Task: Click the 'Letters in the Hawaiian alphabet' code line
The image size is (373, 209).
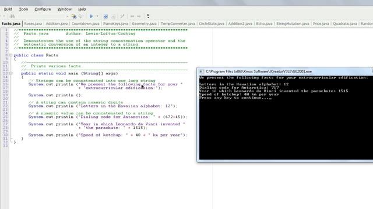Action: [103, 106]
